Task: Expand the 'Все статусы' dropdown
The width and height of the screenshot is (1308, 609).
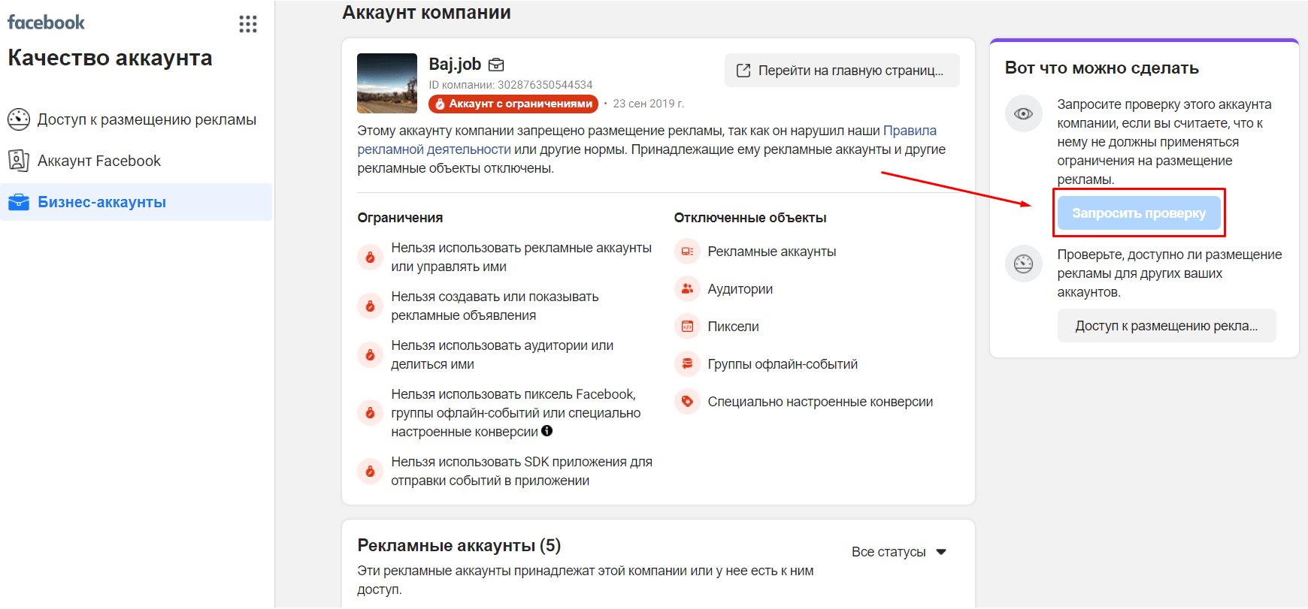Action: point(898,552)
